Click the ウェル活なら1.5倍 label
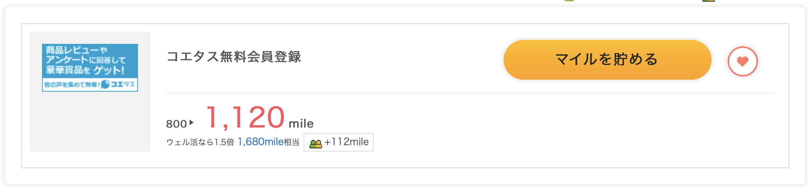The image size is (808, 189). (x=200, y=142)
